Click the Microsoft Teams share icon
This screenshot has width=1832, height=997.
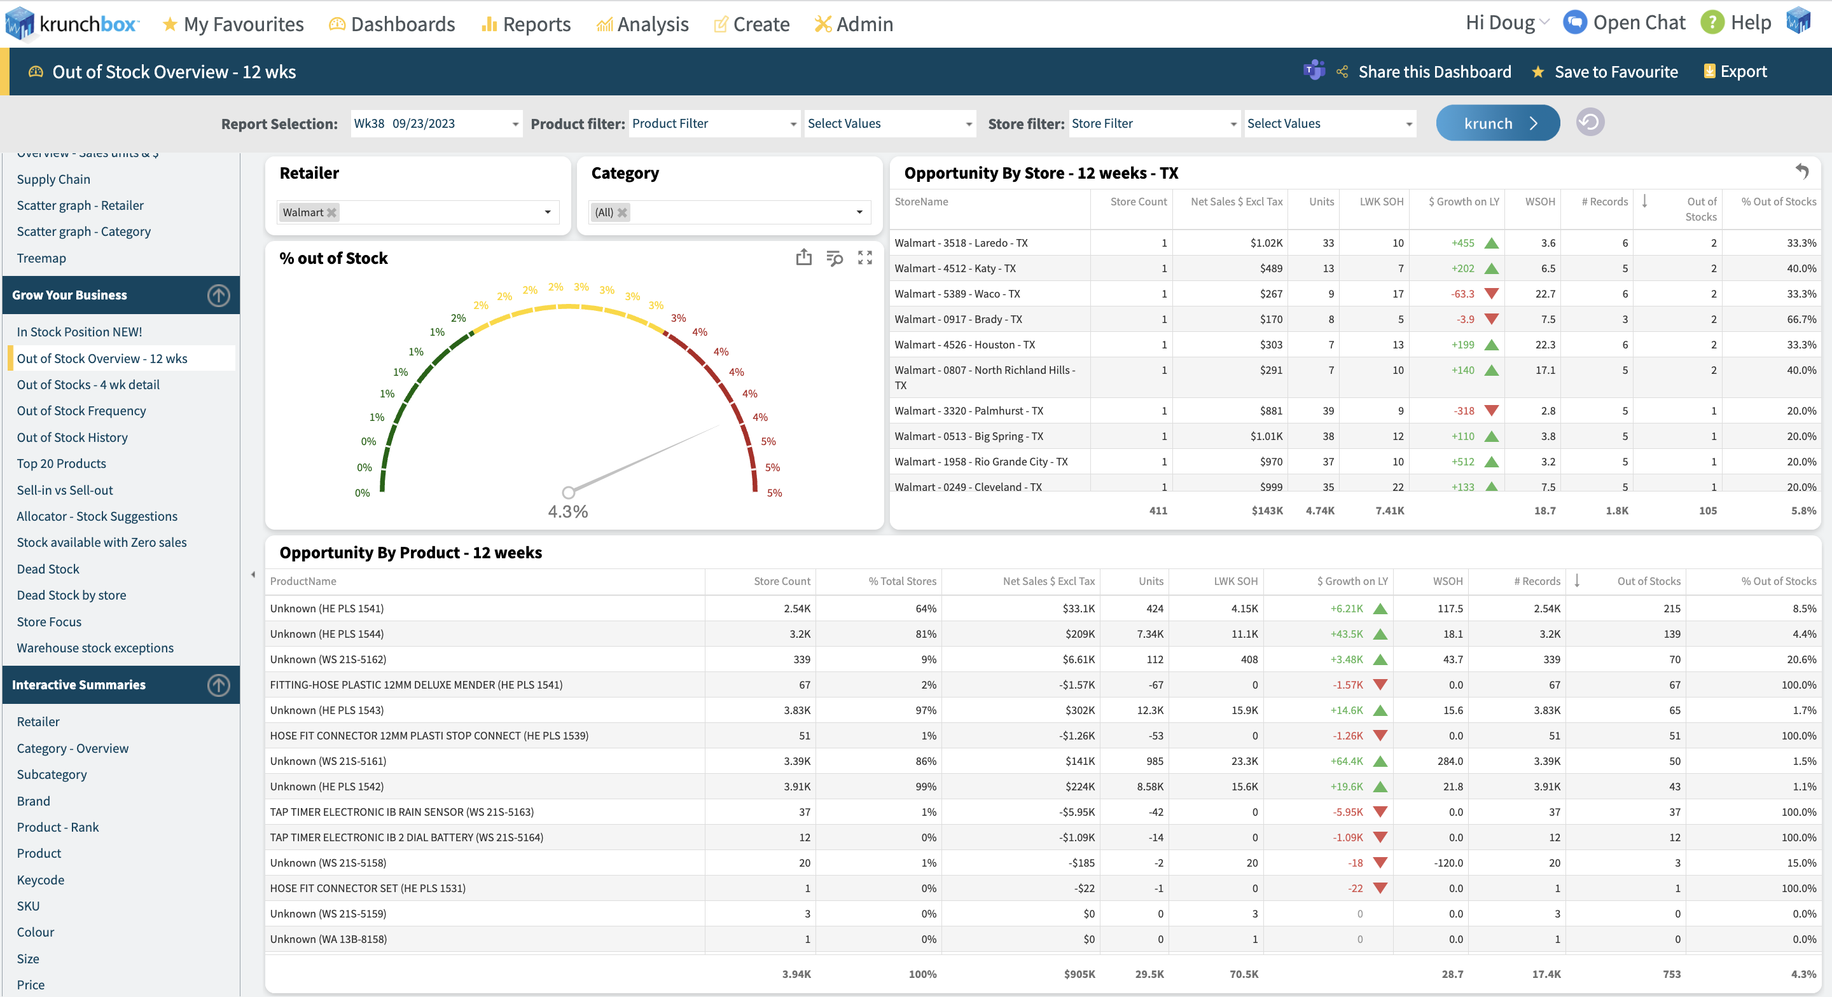[x=1314, y=71]
